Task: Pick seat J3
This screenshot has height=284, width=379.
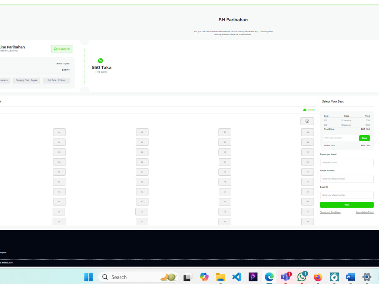Action: pyautogui.click(x=225, y=222)
